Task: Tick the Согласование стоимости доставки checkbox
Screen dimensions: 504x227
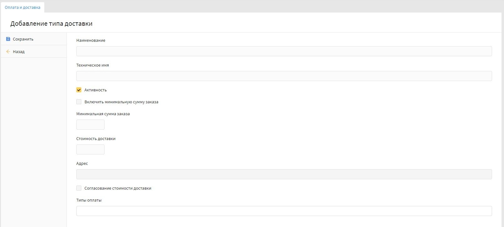Action: [79, 188]
